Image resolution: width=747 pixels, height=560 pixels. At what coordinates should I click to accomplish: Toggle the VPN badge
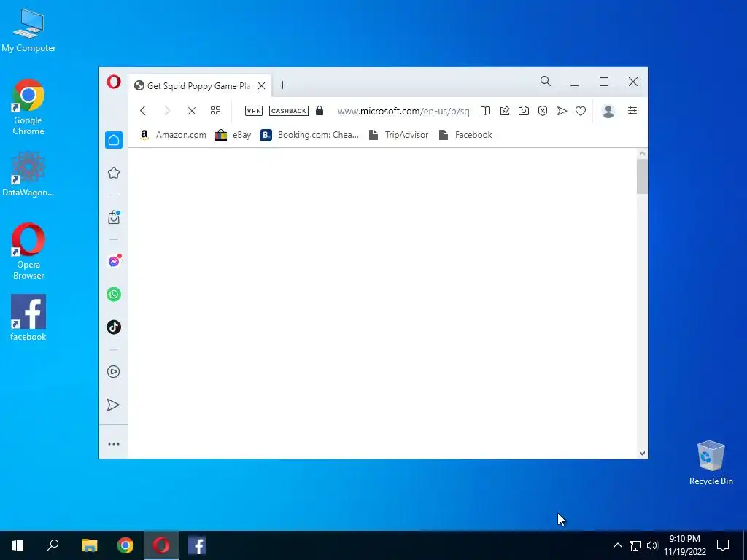253,111
